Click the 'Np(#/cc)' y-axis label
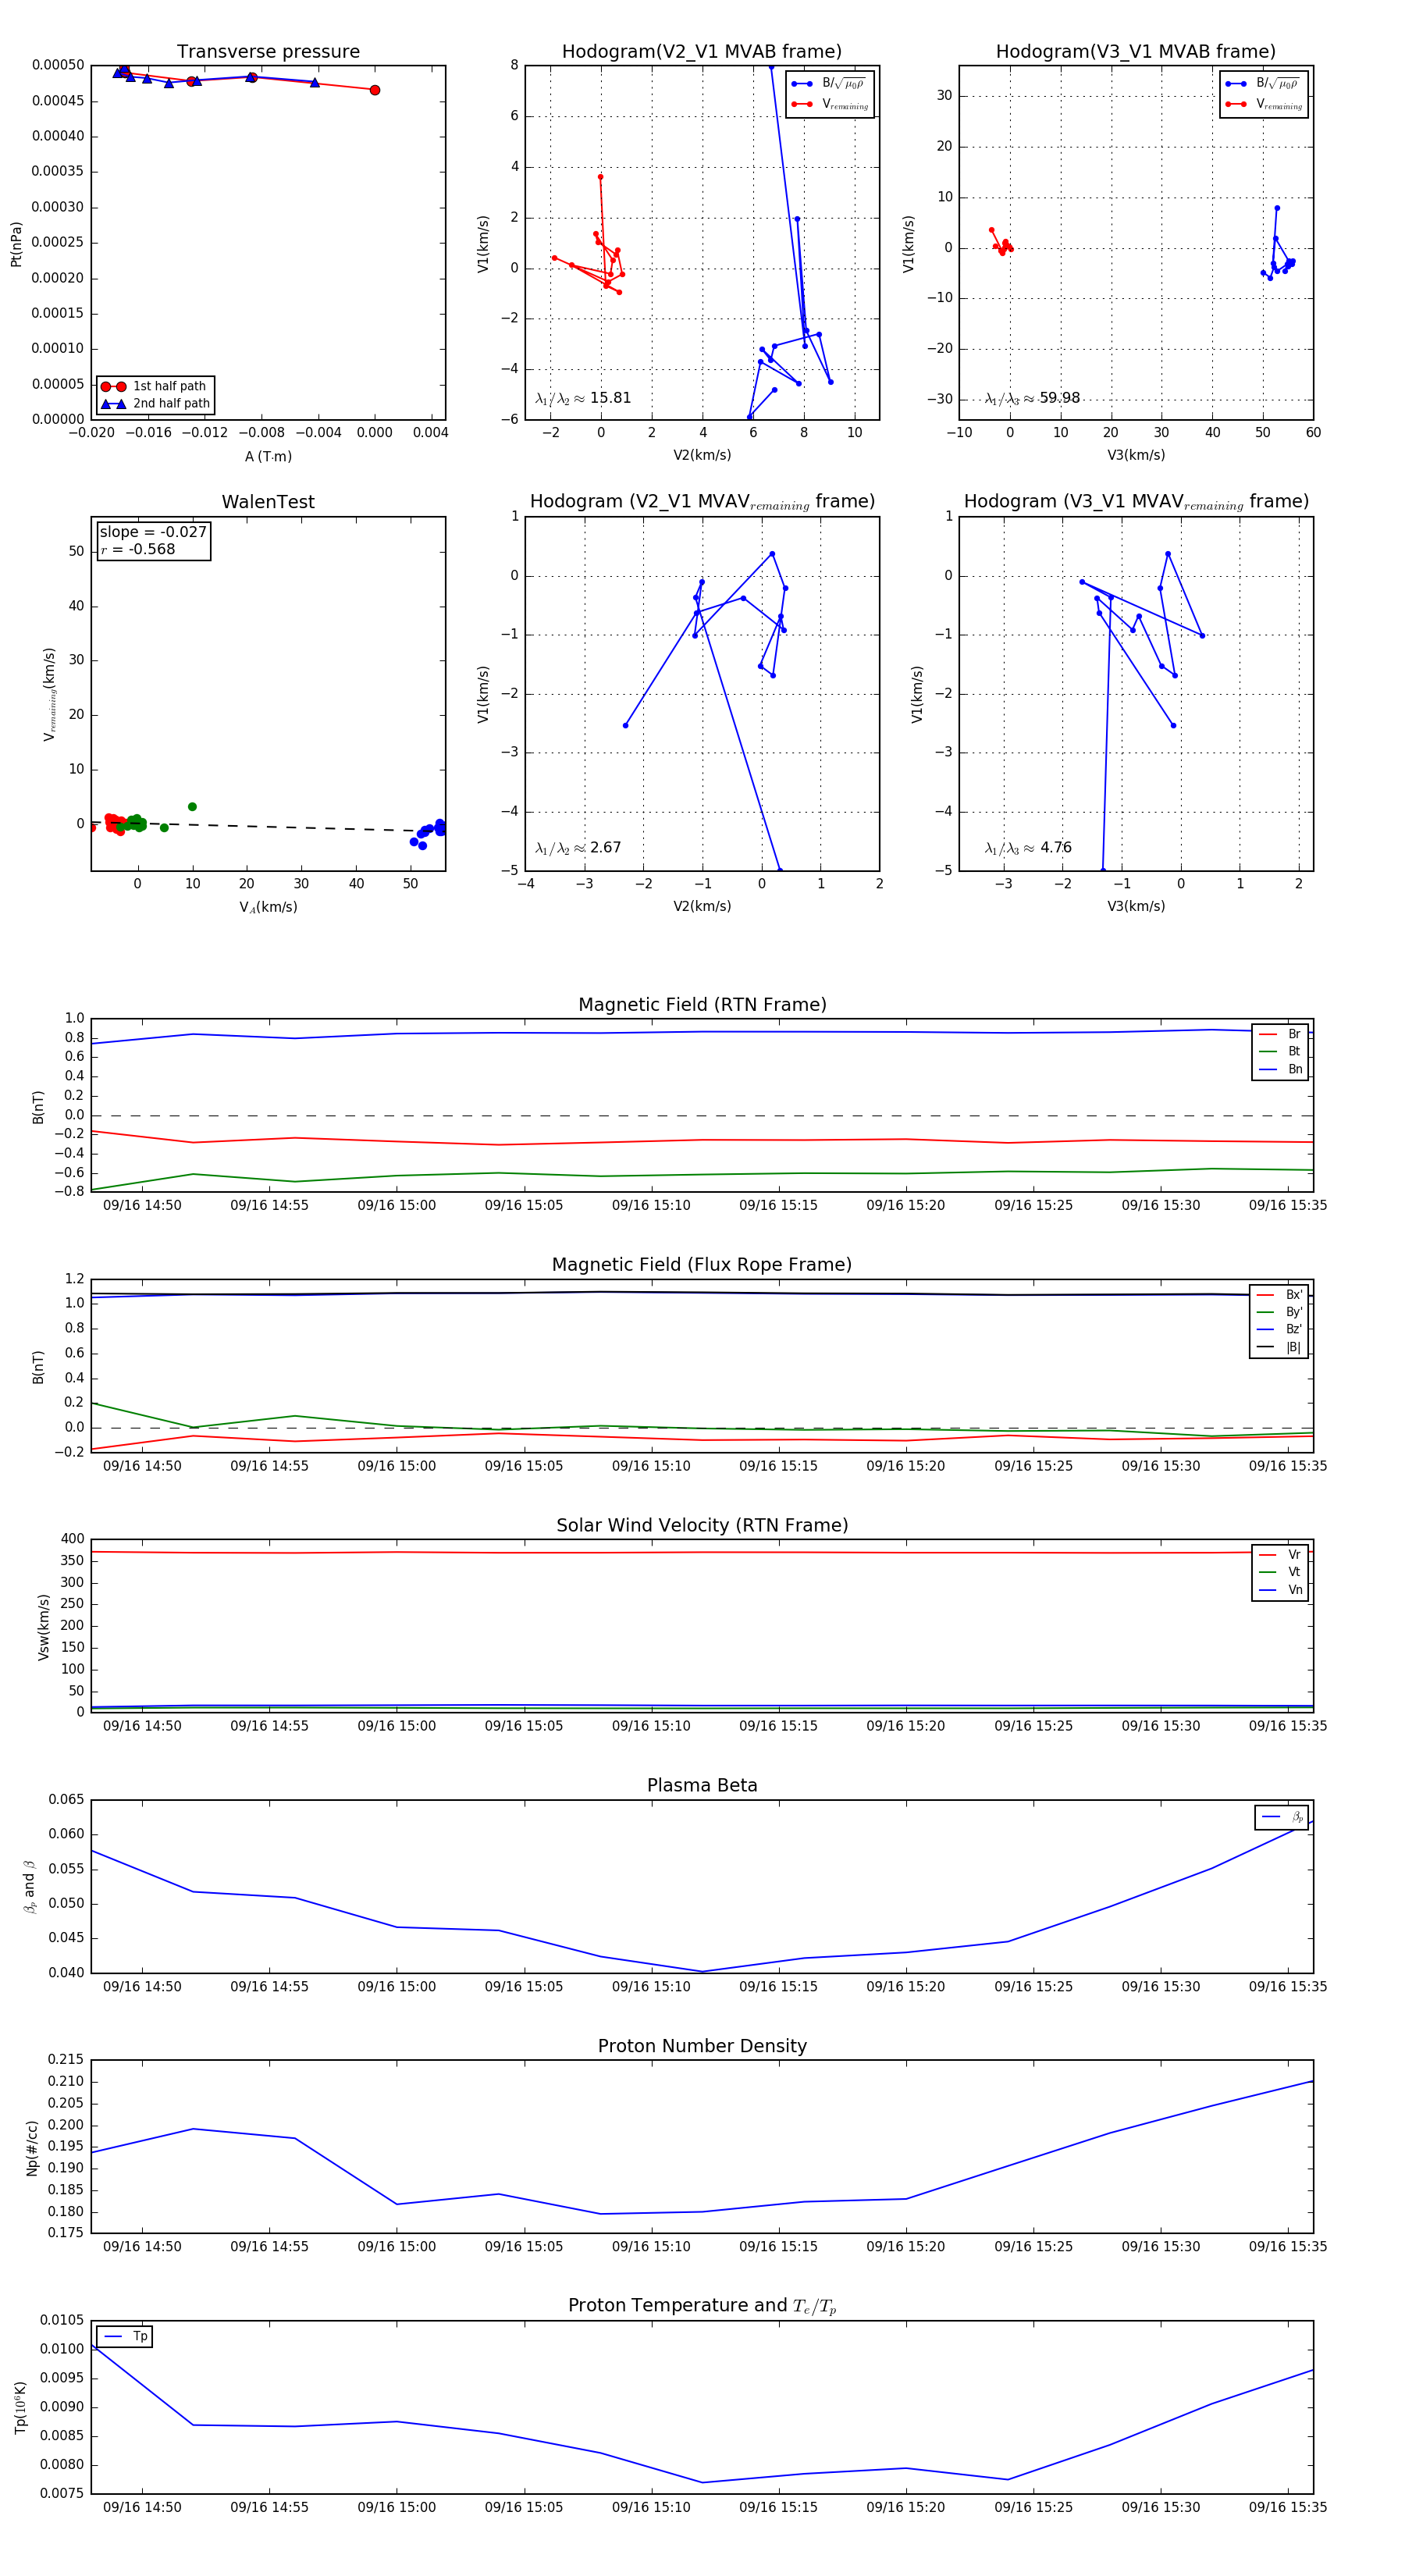 pyautogui.click(x=33, y=2148)
